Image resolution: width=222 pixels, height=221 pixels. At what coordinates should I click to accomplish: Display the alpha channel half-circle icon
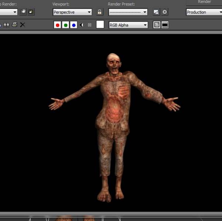point(82,25)
